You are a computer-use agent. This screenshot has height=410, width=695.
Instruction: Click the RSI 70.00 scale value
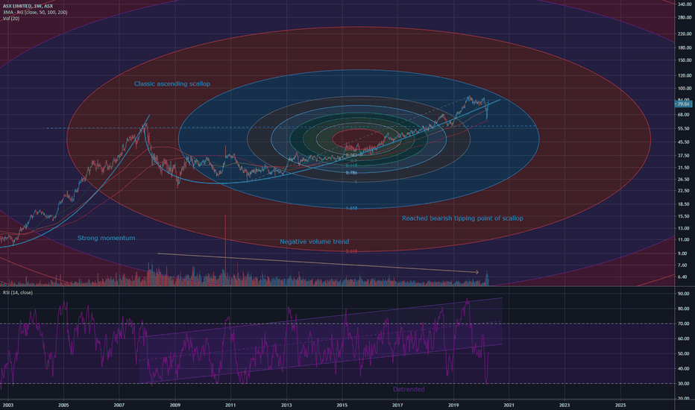click(684, 324)
